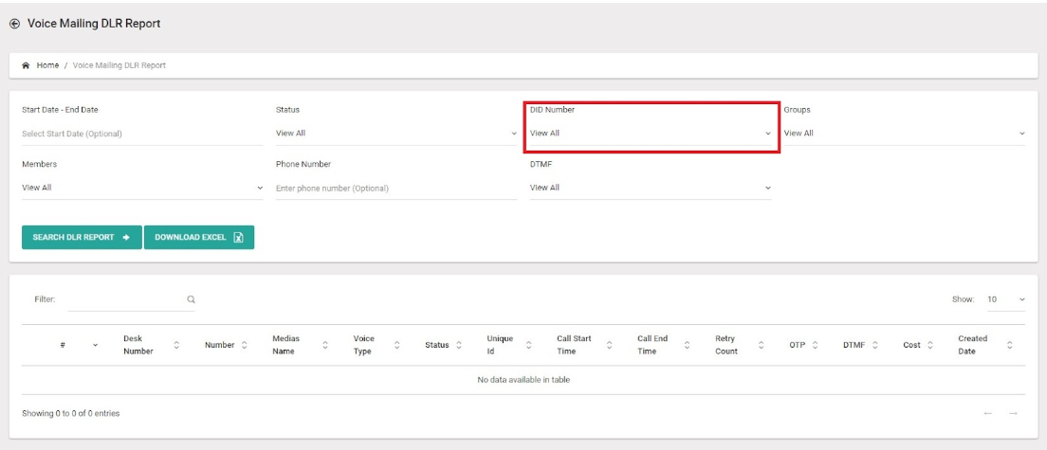Image resolution: width=1047 pixels, height=450 pixels.
Task: Open the chevron dropdown beside # column
Action: [95, 346]
